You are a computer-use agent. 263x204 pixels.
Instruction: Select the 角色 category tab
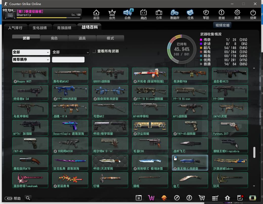click(x=54, y=38)
